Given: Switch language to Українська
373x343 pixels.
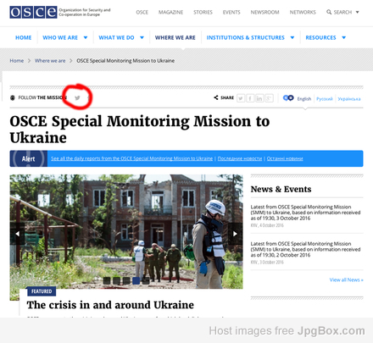Looking at the screenshot, I should point(349,99).
